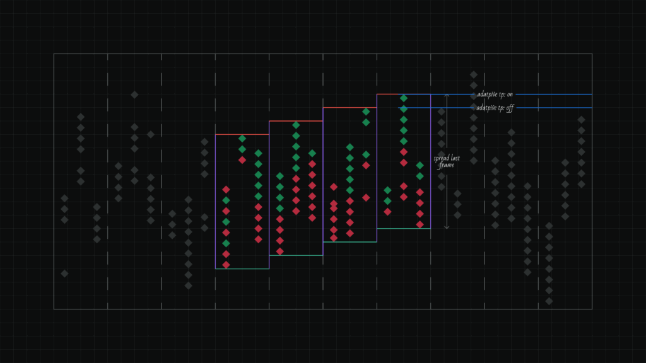Click the 'adatpive tp: on' label
This screenshot has width=646, height=363.
(495, 95)
